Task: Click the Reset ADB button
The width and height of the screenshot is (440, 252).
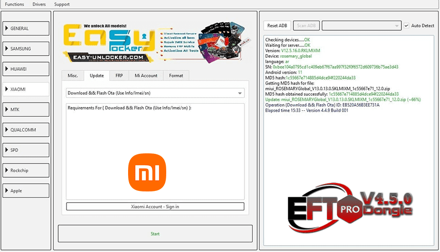Action: coord(277,25)
